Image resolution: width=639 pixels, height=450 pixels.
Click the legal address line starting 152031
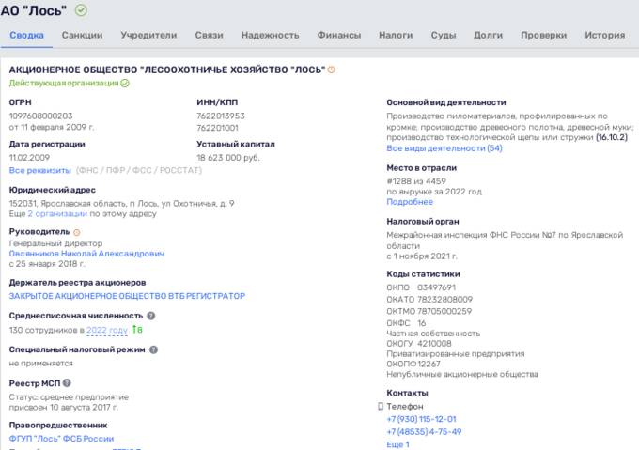click(121, 203)
